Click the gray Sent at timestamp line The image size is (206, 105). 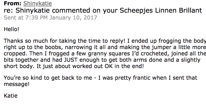pos(50,17)
